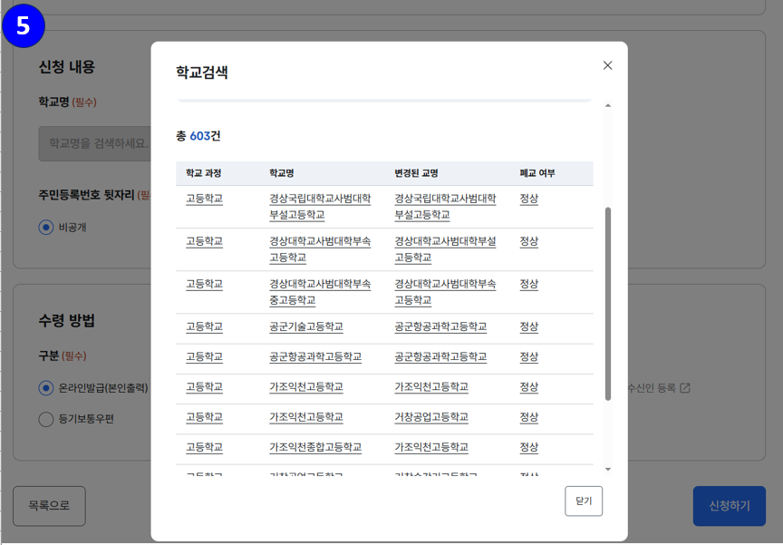Click the 목록으로 button
The image size is (783, 545).
click(49, 505)
